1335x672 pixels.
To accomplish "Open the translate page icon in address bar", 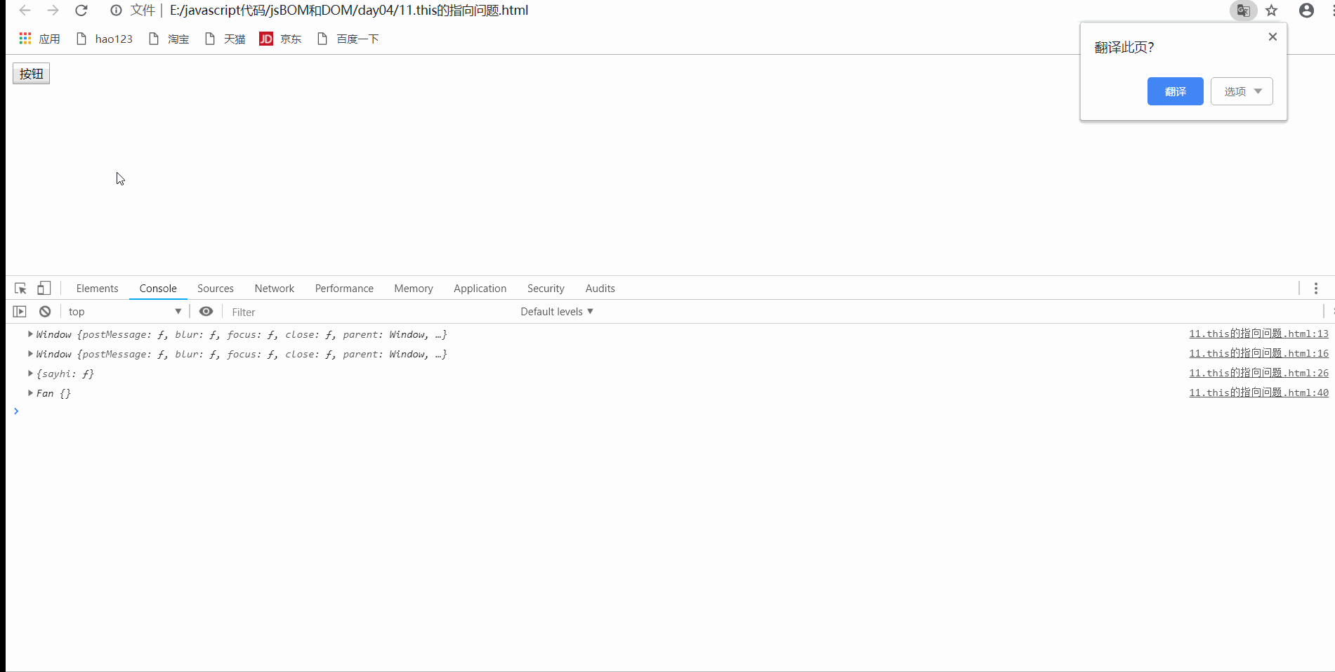I will coord(1243,11).
